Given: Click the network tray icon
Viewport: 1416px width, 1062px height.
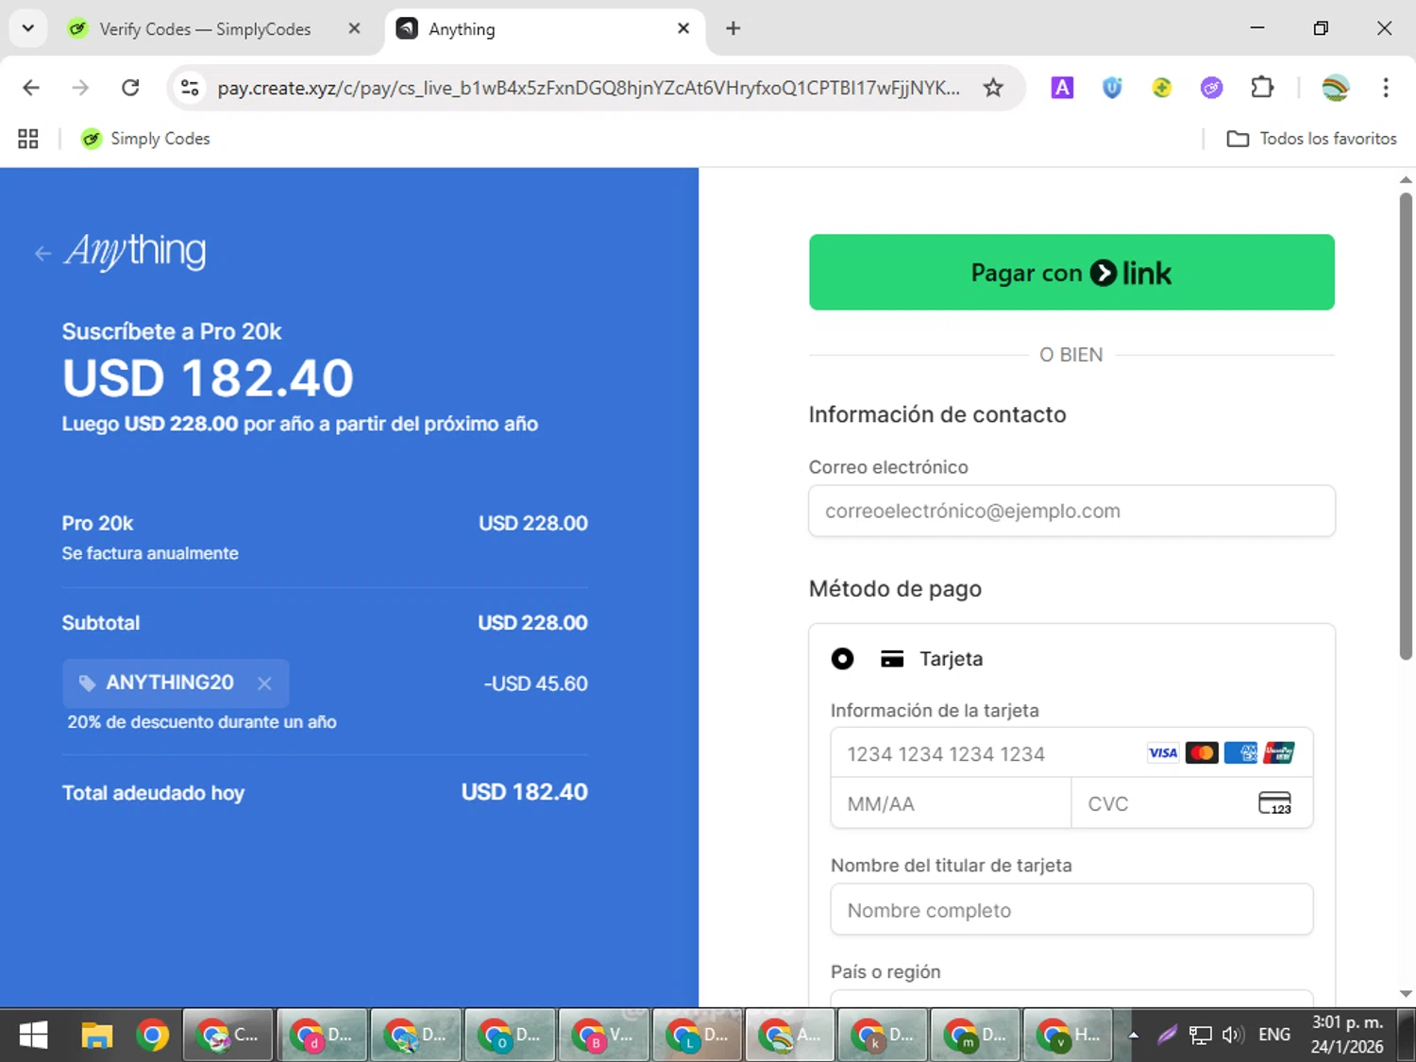Looking at the screenshot, I should (x=1200, y=1036).
